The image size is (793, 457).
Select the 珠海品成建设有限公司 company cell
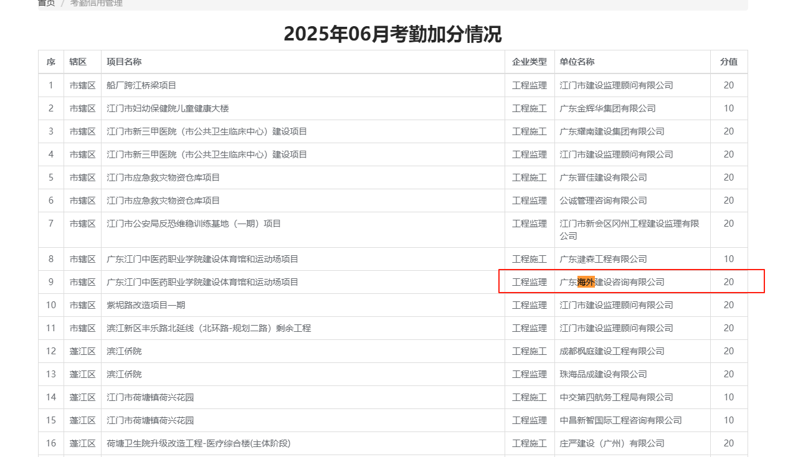click(x=603, y=374)
